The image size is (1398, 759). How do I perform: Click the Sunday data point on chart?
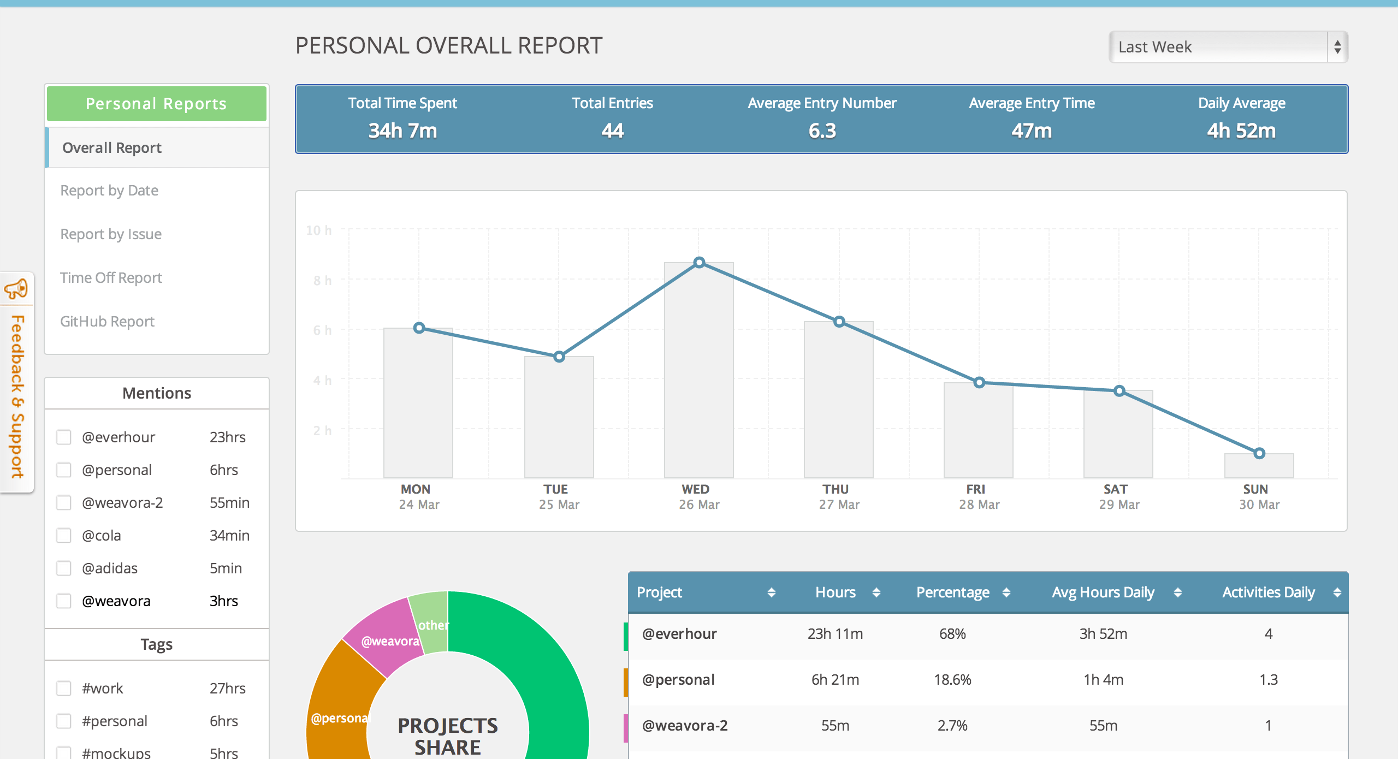(1259, 453)
